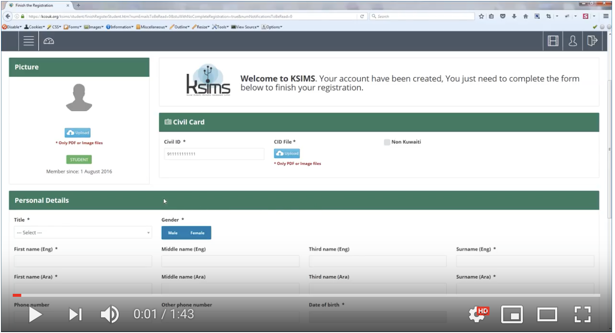Select the Finish the Registration tab
615x333 pixels.
pos(38,5)
